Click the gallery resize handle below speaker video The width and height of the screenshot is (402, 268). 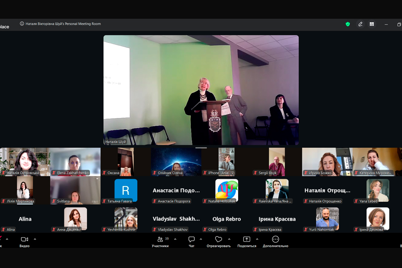pyautogui.click(x=201, y=148)
